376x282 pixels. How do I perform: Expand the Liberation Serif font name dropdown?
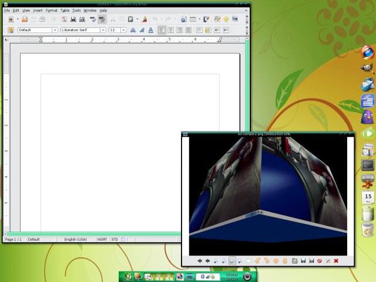103,30
